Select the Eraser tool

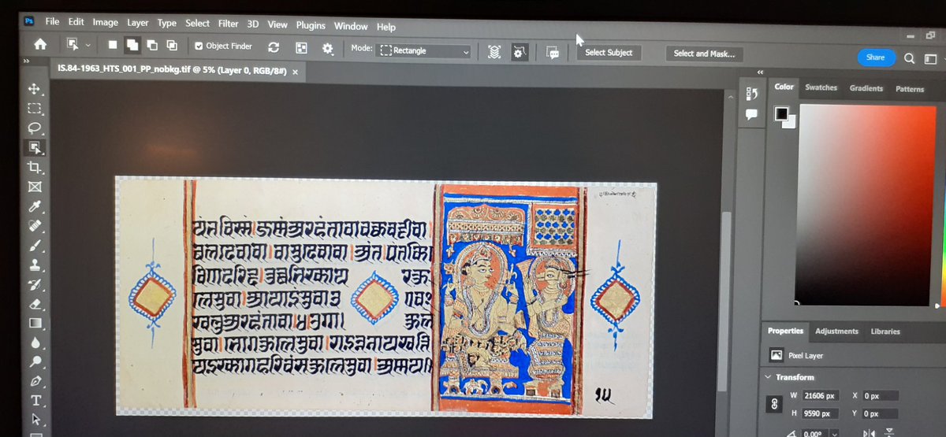[x=35, y=304]
